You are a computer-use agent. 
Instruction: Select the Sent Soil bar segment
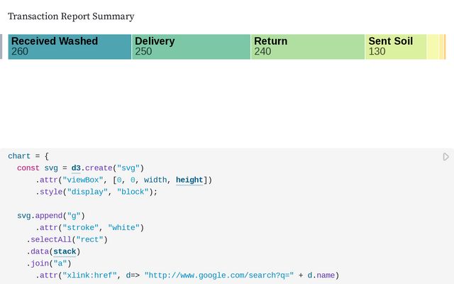[396, 46]
